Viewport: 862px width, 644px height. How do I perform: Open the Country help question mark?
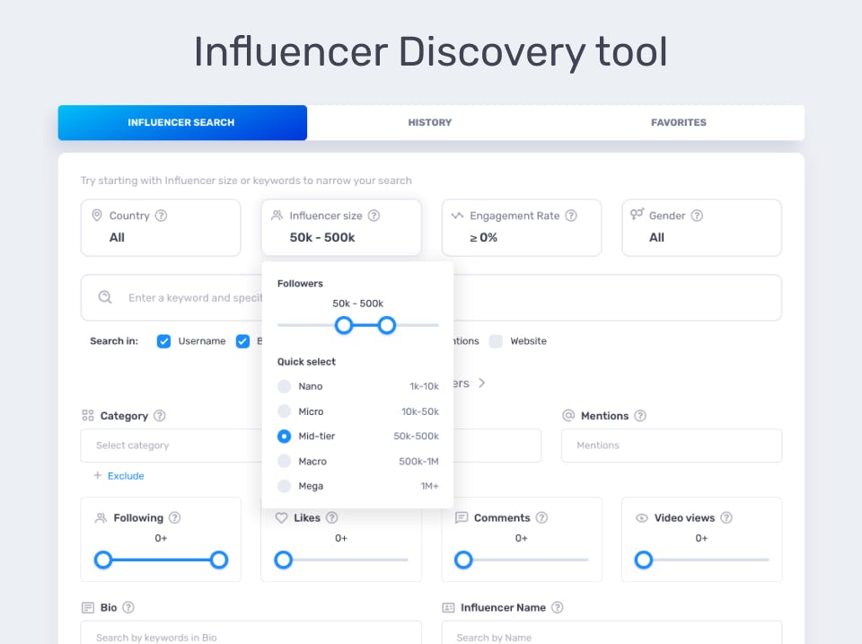point(161,216)
